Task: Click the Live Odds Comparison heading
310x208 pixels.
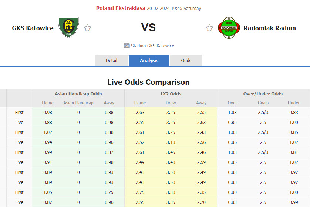Action: coord(148,82)
